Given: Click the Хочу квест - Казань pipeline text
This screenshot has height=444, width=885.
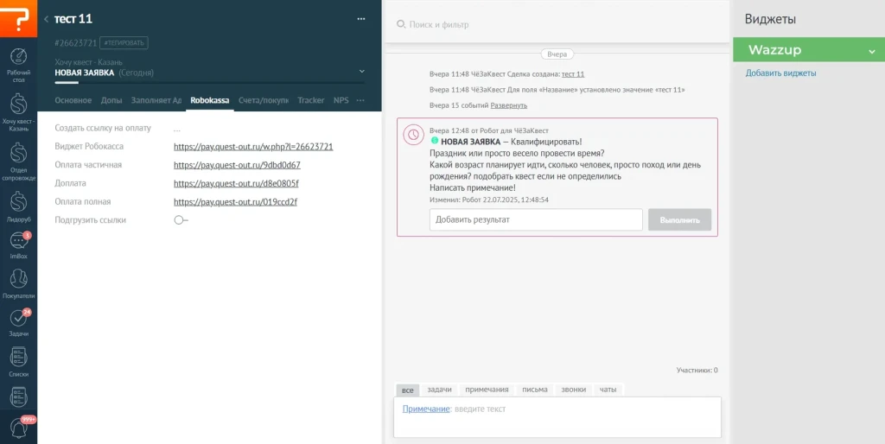Looking at the screenshot, I should (x=89, y=62).
